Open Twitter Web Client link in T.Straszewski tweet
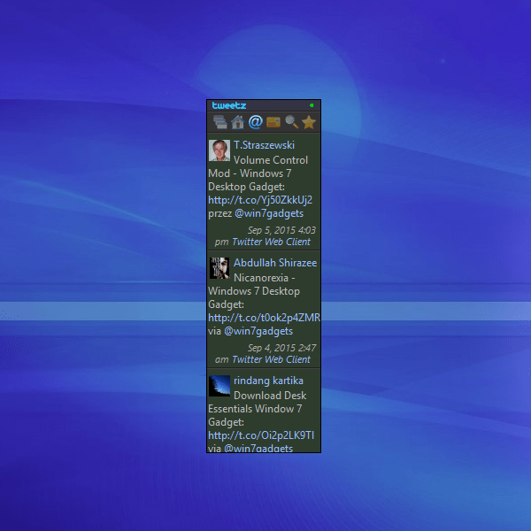 pos(272,242)
